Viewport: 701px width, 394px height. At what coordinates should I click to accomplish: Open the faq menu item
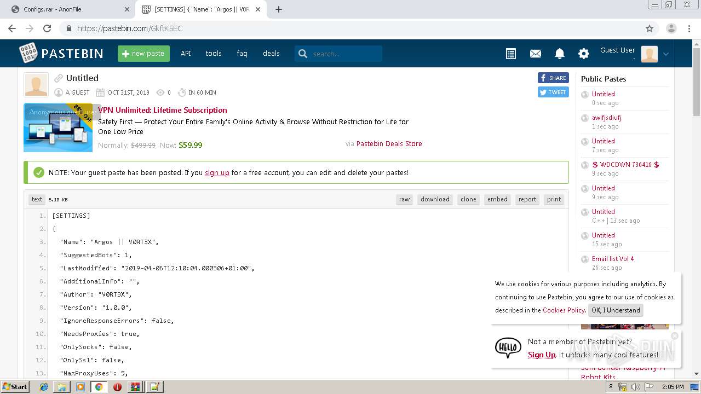coord(242,54)
